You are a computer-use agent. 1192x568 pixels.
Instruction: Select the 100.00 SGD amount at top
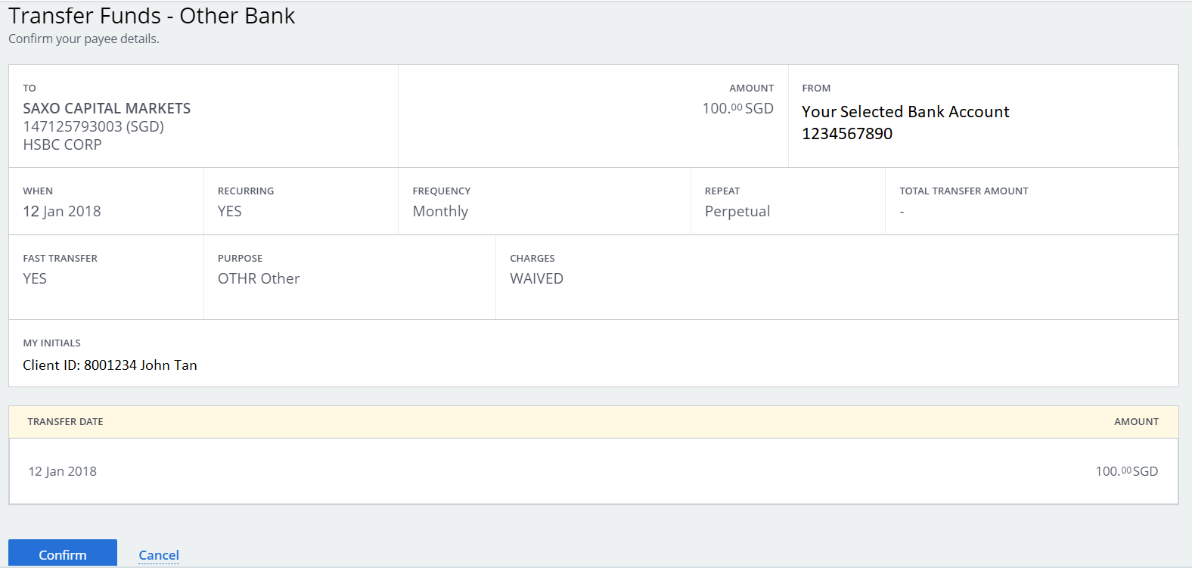tap(737, 108)
